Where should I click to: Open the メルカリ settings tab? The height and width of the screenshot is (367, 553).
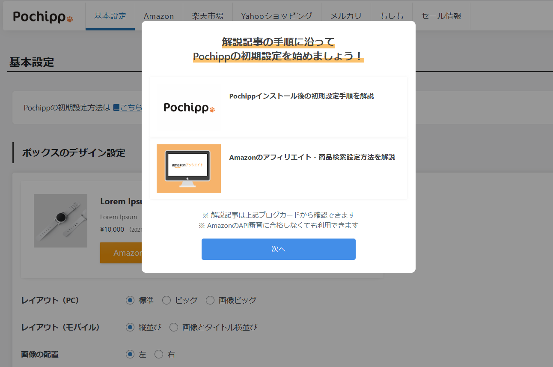pos(346,16)
